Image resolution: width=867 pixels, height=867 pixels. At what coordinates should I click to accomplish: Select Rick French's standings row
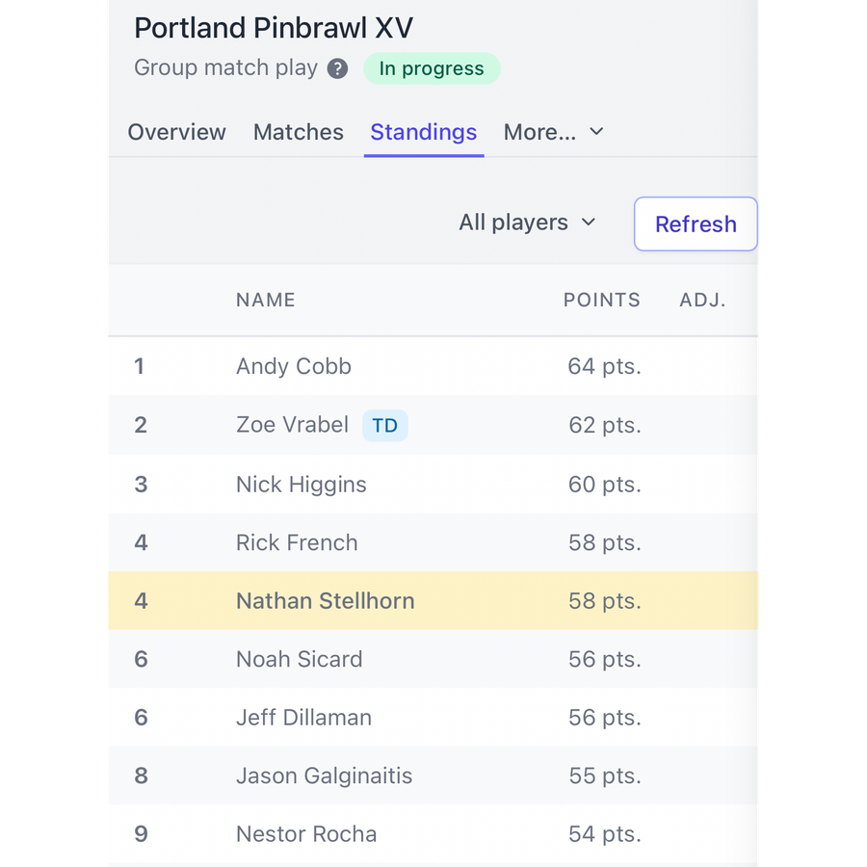(433, 542)
